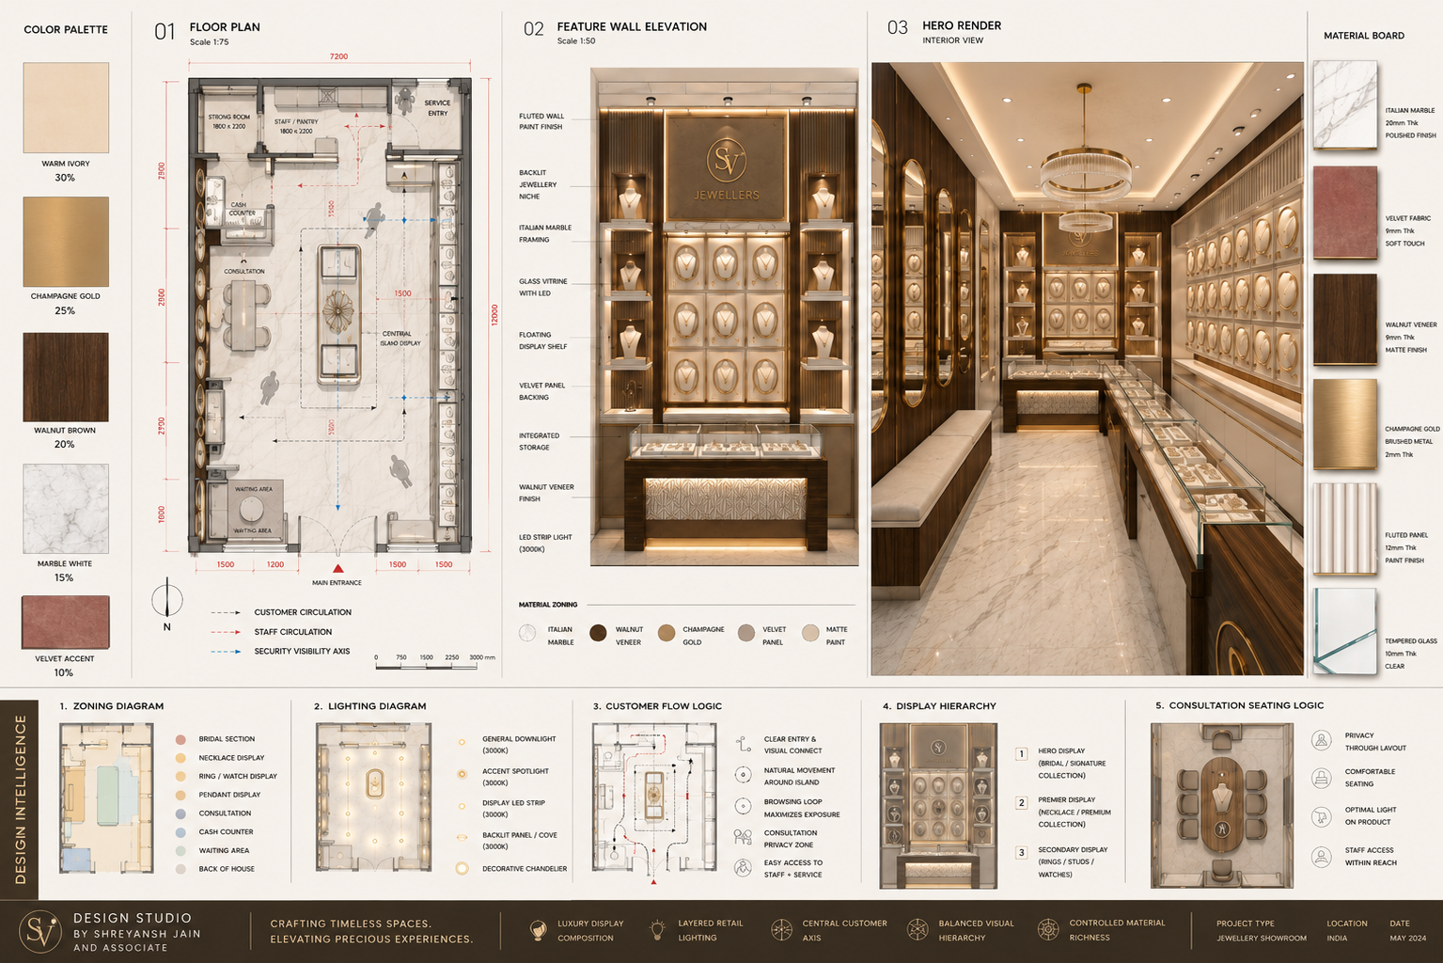Click the Natural Movement Around Island icon
This screenshot has height=963, width=1443.
pyautogui.click(x=743, y=776)
